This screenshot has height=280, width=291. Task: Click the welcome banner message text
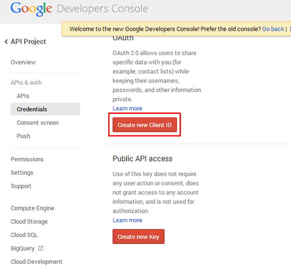165,29
